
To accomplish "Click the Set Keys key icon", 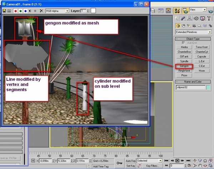I will [119, 163].
